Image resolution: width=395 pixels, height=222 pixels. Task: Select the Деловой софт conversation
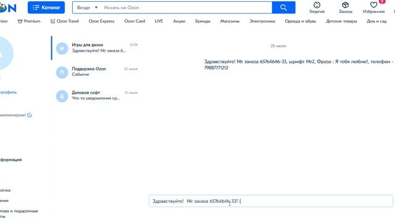pyautogui.click(x=96, y=96)
